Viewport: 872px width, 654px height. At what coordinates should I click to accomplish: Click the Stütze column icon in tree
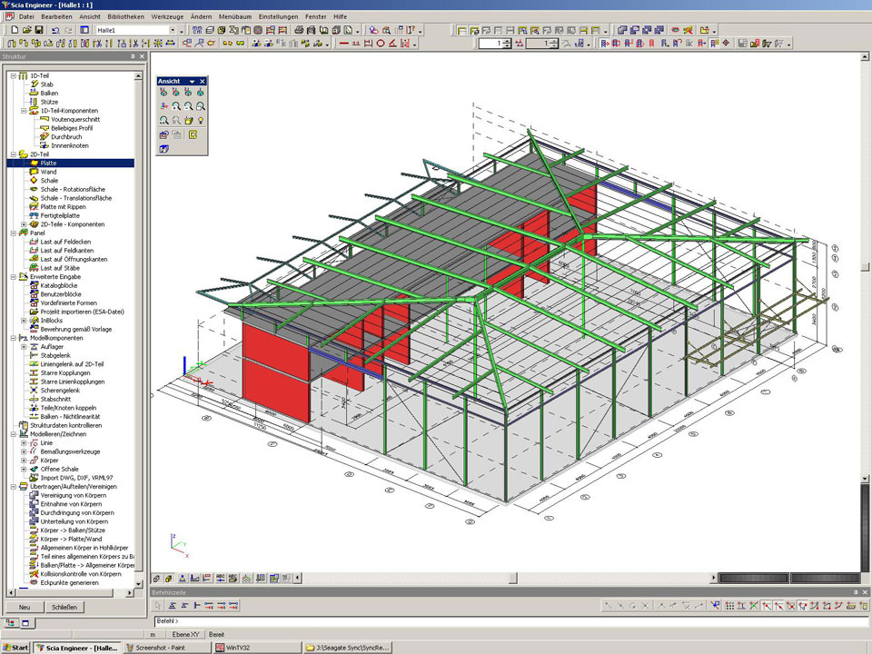coord(33,102)
